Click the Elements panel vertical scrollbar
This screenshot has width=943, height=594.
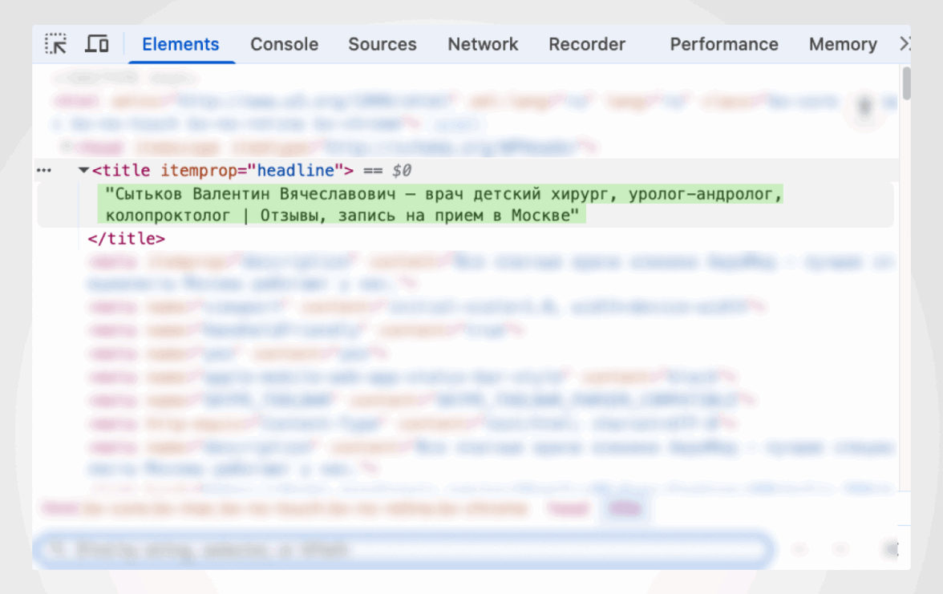click(x=906, y=84)
